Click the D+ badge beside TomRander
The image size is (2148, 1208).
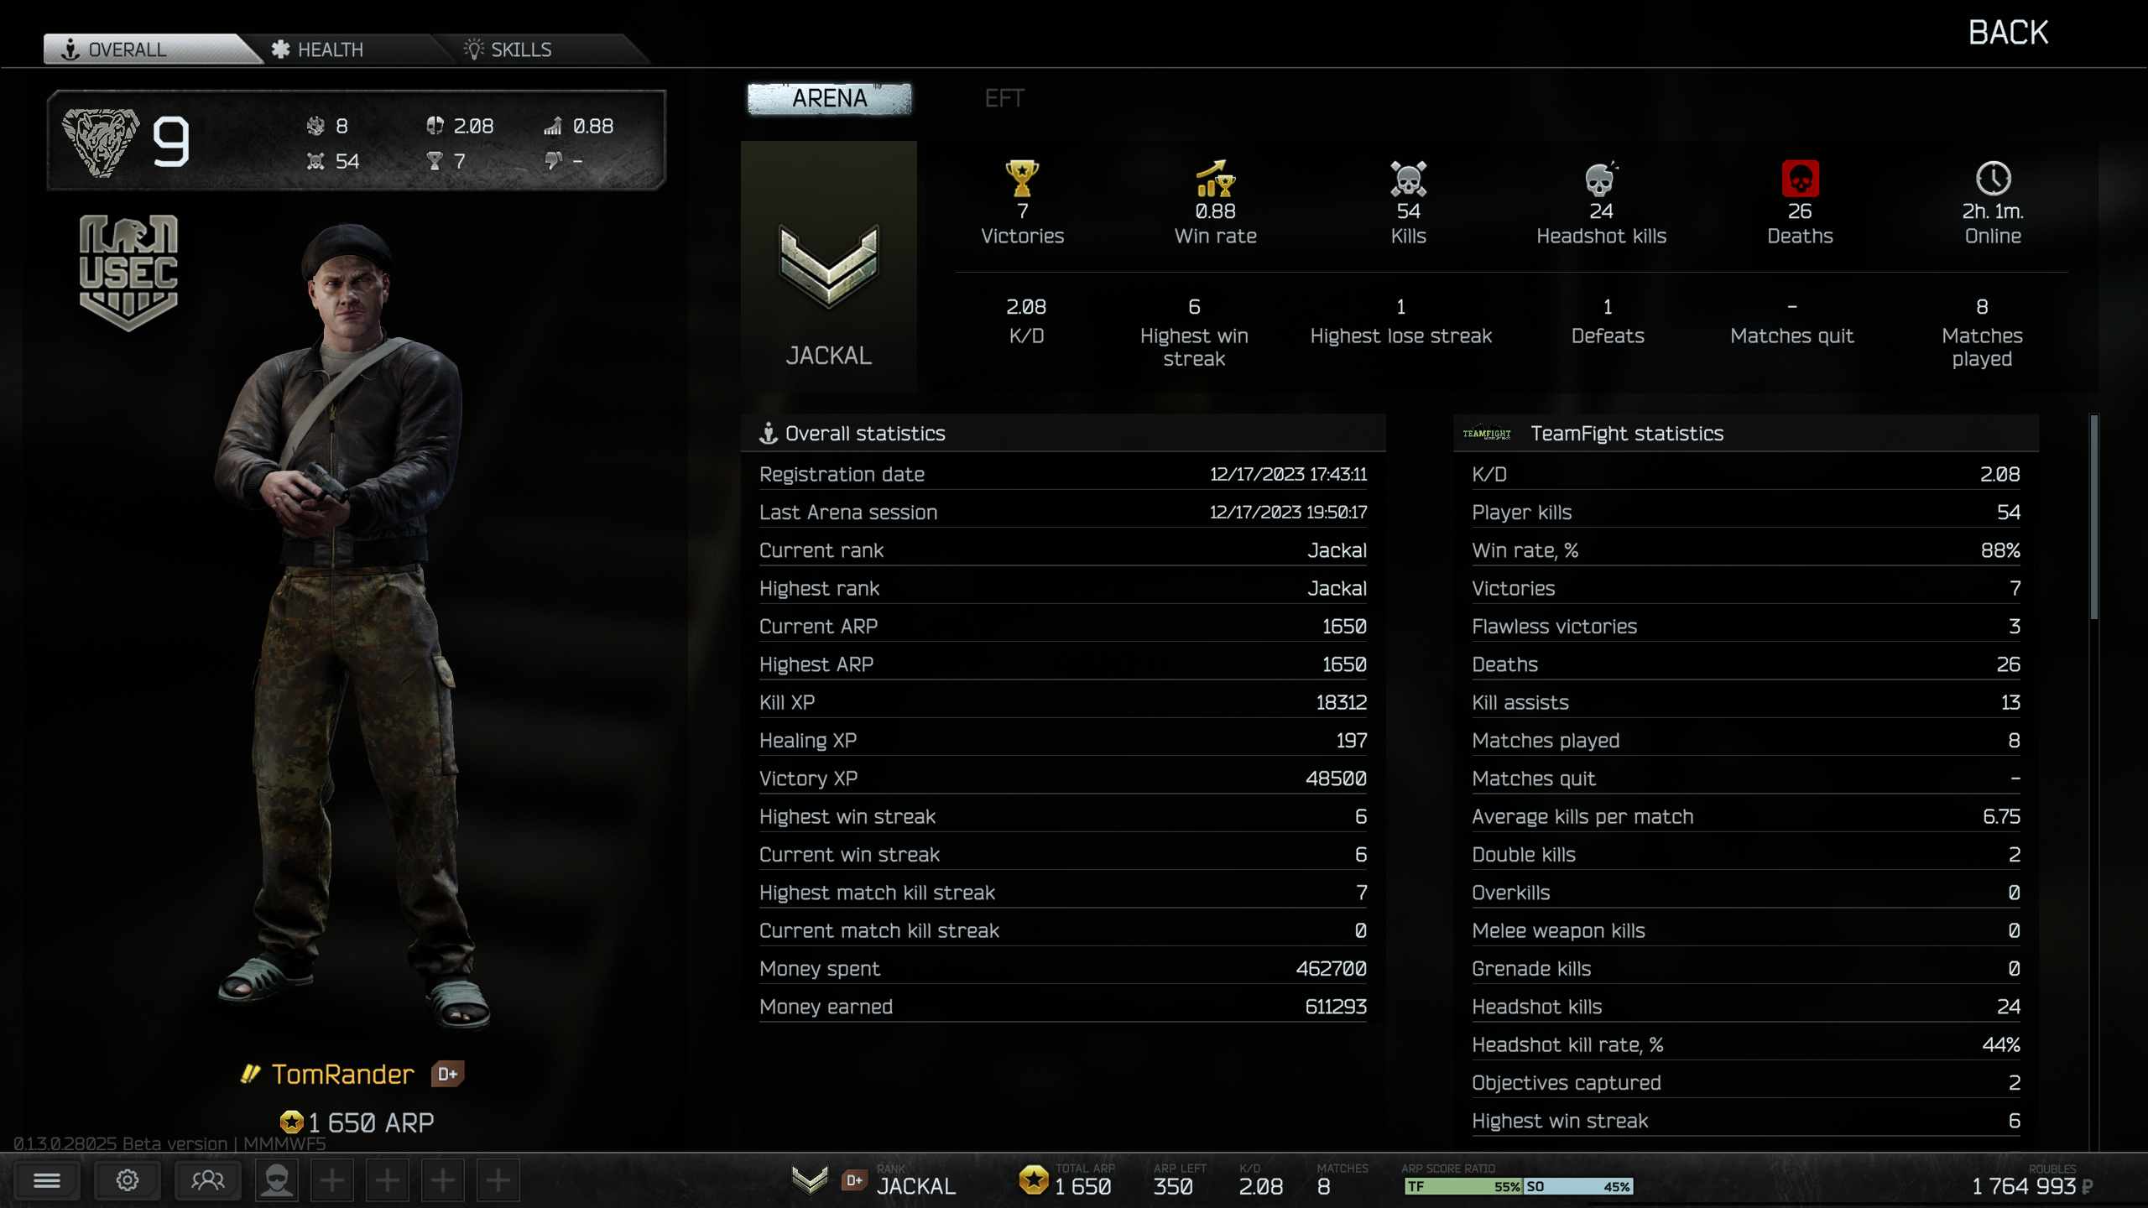[x=447, y=1074]
